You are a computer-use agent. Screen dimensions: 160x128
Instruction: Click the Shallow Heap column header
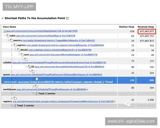(126, 27)
